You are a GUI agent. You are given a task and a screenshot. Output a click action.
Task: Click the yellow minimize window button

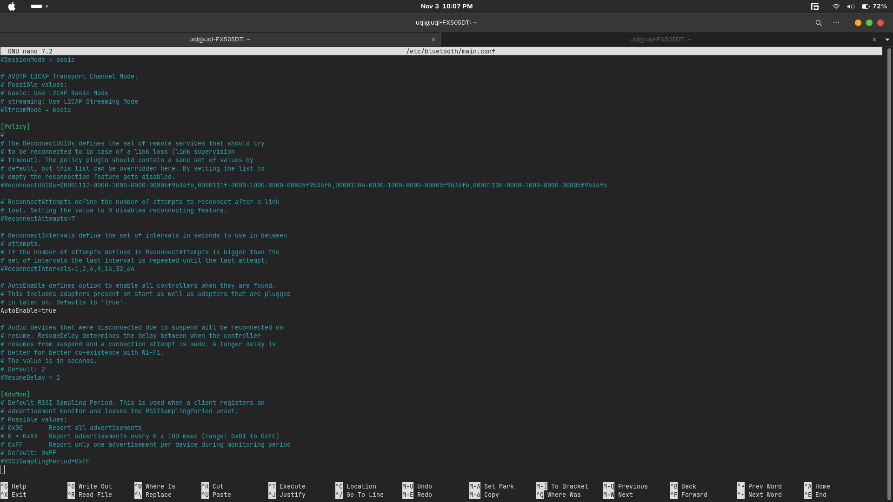point(858,23)
